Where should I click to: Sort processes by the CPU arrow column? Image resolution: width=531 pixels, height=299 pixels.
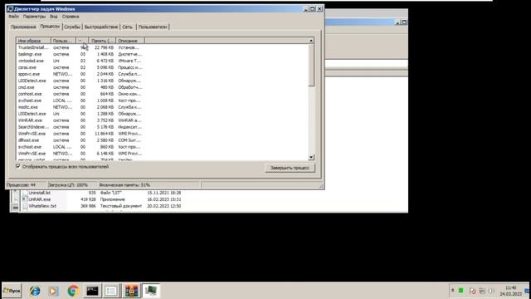(x=81, y=41)
